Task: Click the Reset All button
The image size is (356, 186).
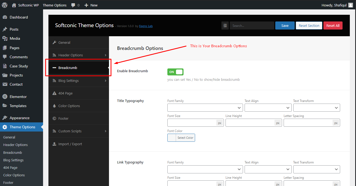Action: pos(333,25)
